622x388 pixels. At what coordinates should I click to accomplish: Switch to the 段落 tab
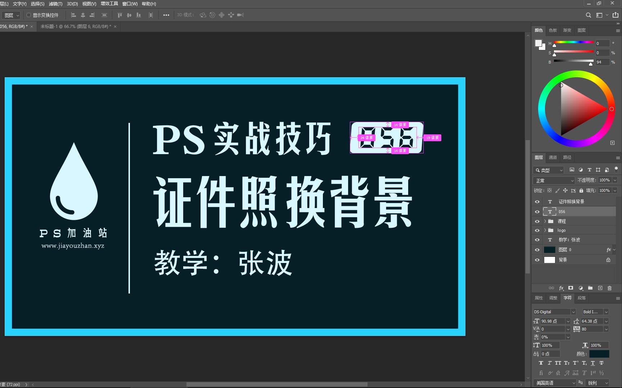tap(582, 298)
